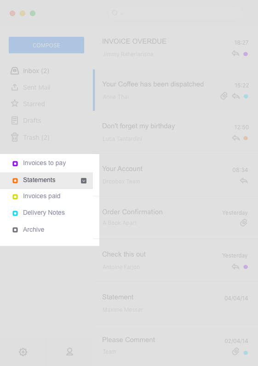This screenshot has height=366, width=258.
Task: Click the Sent Mail upload icon
Action: (x=15, y=87)
